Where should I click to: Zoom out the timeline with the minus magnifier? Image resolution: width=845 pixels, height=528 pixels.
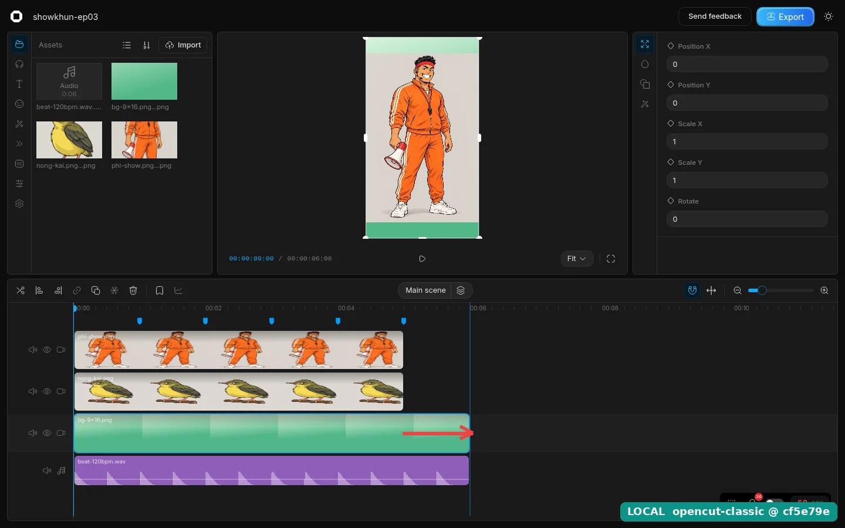tap(738, 290)
